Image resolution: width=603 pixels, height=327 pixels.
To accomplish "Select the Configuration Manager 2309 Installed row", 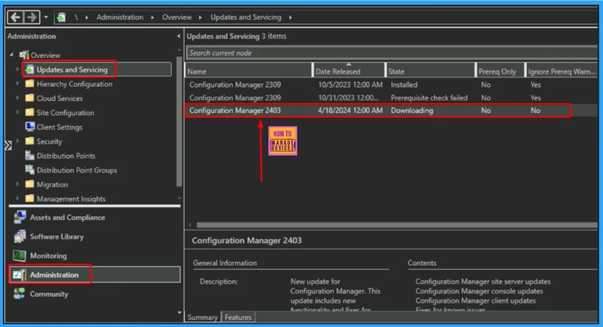I will click(x=392, y=85).
